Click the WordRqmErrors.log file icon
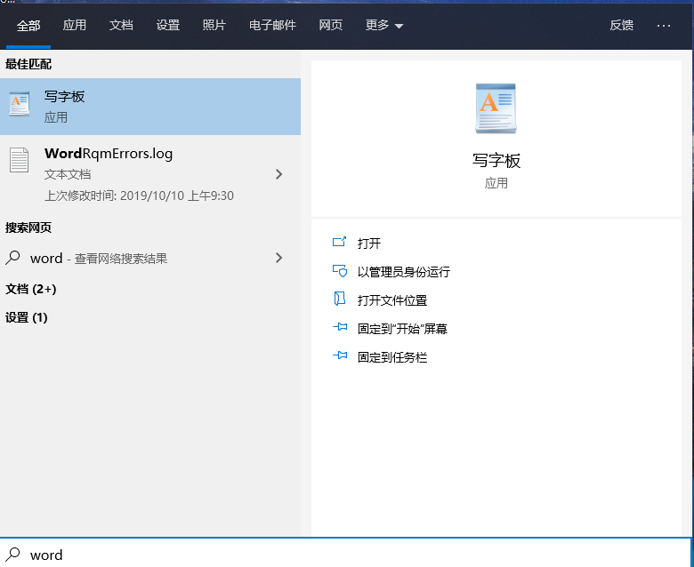Image resolution: width=694 pixels, height=567 pixels. point(19,160)
